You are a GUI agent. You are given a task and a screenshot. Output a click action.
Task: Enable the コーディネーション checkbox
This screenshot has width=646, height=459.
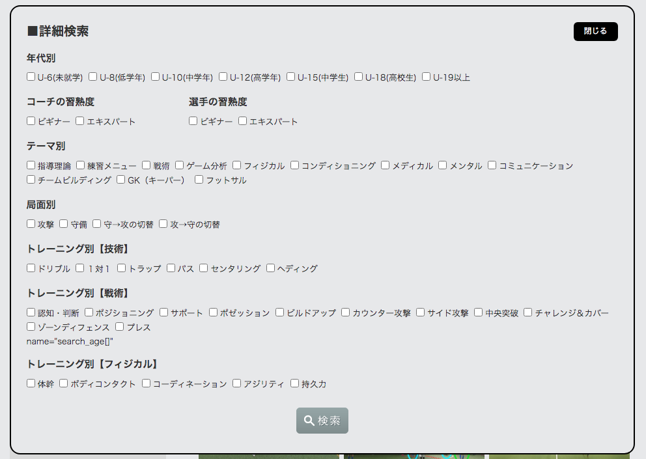click(147, 383)
